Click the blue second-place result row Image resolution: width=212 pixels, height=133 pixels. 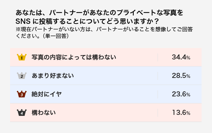[x=106, y=76]
